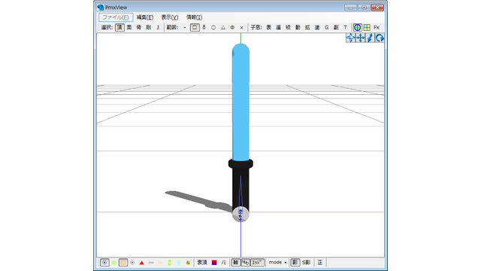Toggle the S影 self-shadow display
The width and height of the screenshot is (481, 271).
tap(306, 263)
